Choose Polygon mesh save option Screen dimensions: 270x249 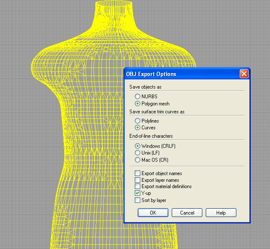tap(137, 104)
